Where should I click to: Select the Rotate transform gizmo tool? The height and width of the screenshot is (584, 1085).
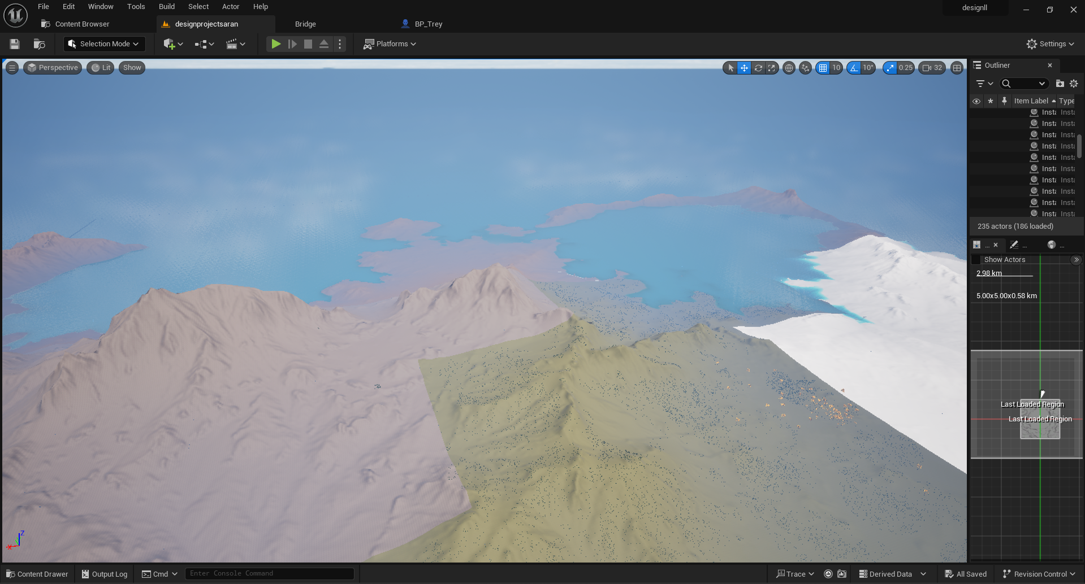click(x=758, y=68)
